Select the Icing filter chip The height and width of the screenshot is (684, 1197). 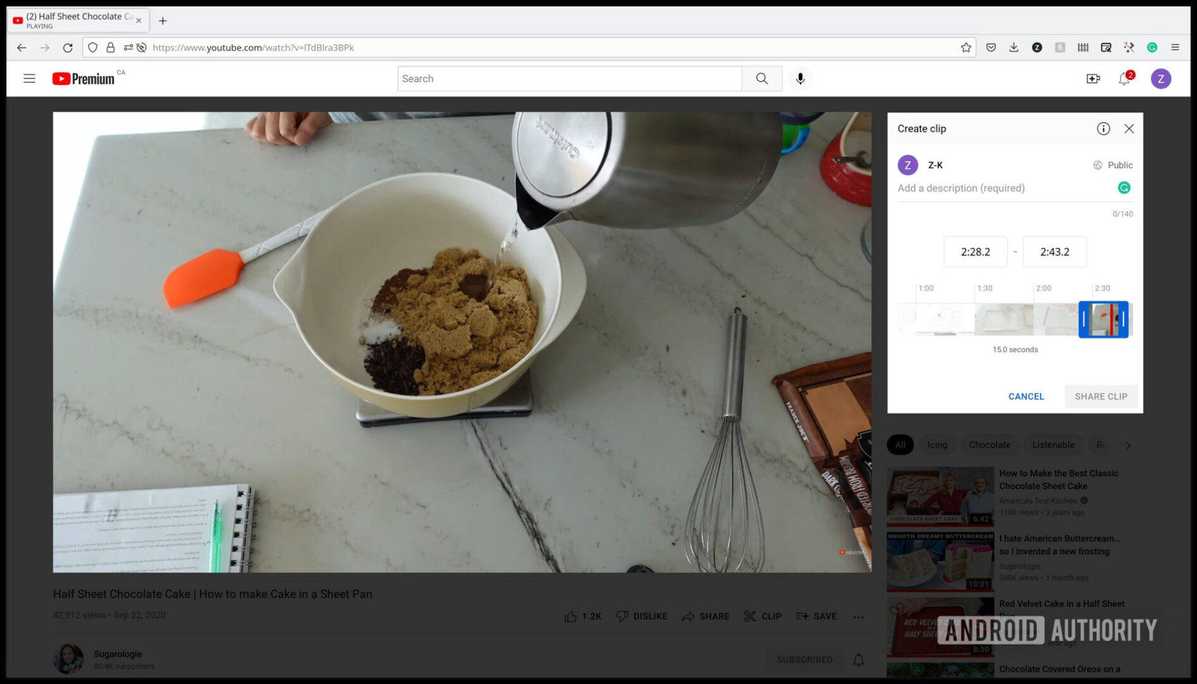tap(937, 445)
